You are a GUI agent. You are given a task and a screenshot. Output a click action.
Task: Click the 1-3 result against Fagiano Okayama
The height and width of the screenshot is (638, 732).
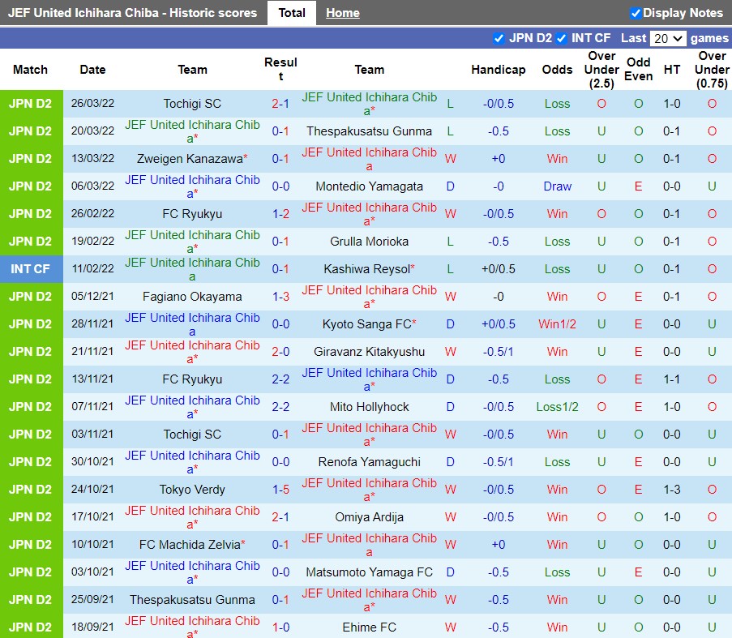pyautogui.click(x=280, y=297)
